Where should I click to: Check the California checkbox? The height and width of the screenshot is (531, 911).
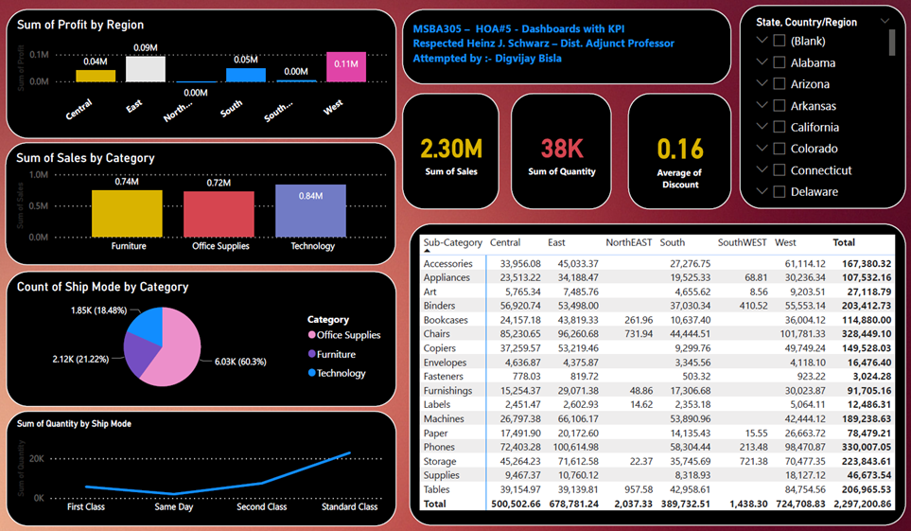tap(780, 127)
